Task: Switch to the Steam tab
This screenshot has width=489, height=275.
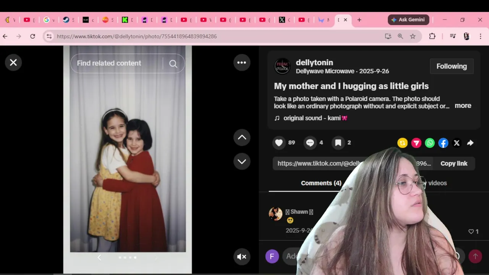Action: [68, 20]
